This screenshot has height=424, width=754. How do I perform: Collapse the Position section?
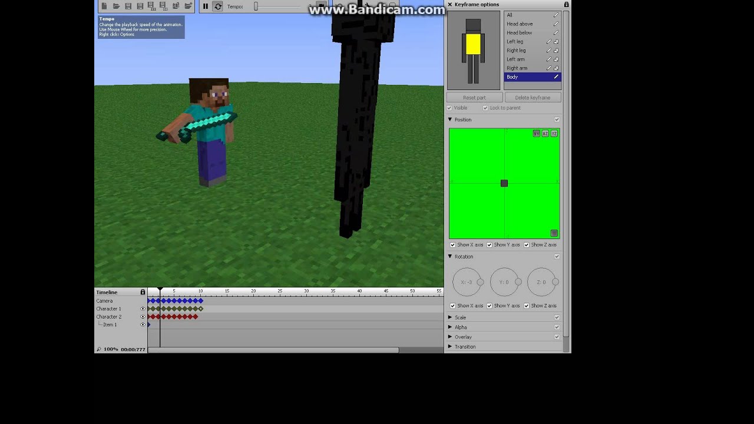point(450,120)
